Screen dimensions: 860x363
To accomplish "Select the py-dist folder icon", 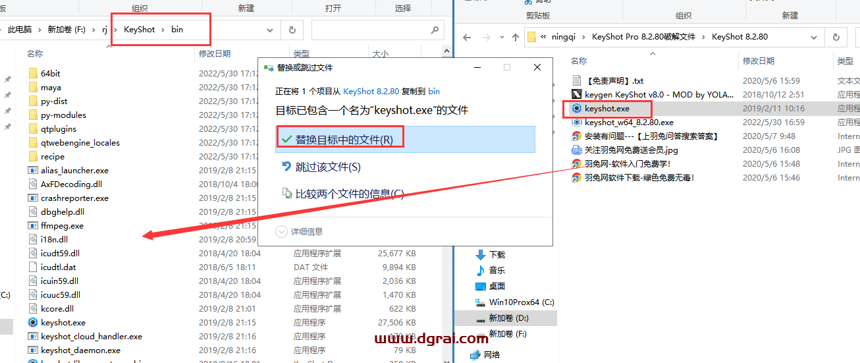I will point(33,101).
